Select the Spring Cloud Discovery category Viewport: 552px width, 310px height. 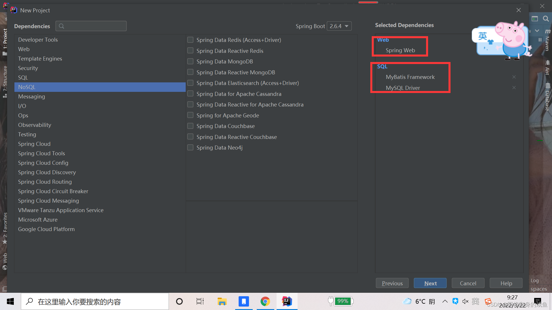(47, 172)
